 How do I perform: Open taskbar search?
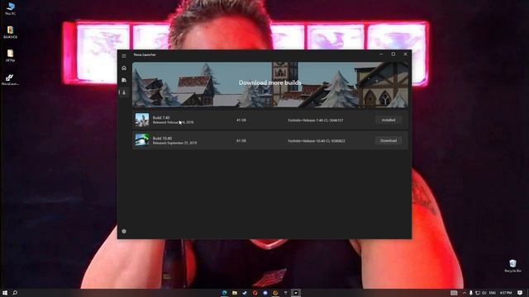pos(15,293)
